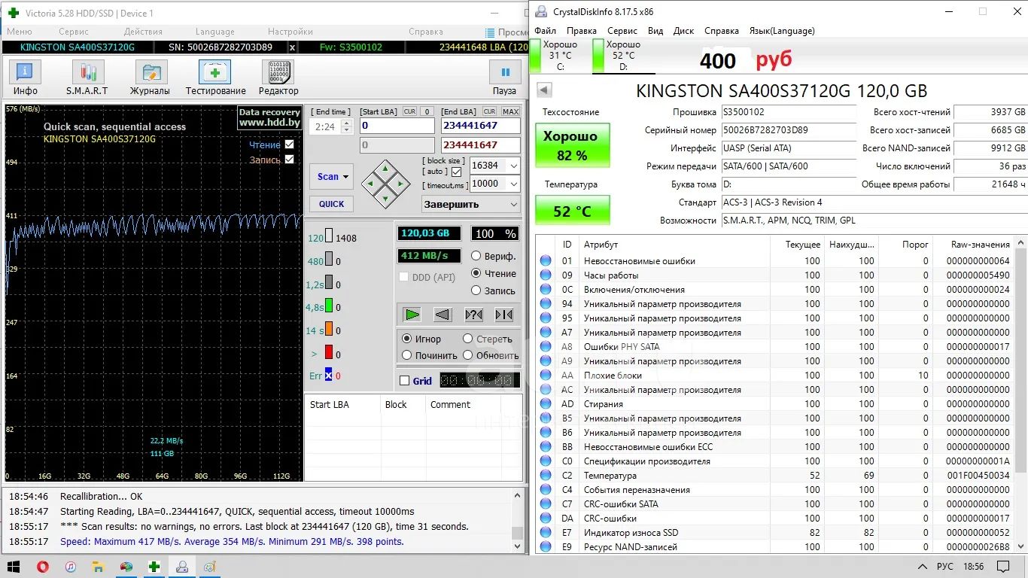The height and width of the screenshot is (578, 1028).
Task: Select the Стереть radio button
Action: (x=468, y=339)
